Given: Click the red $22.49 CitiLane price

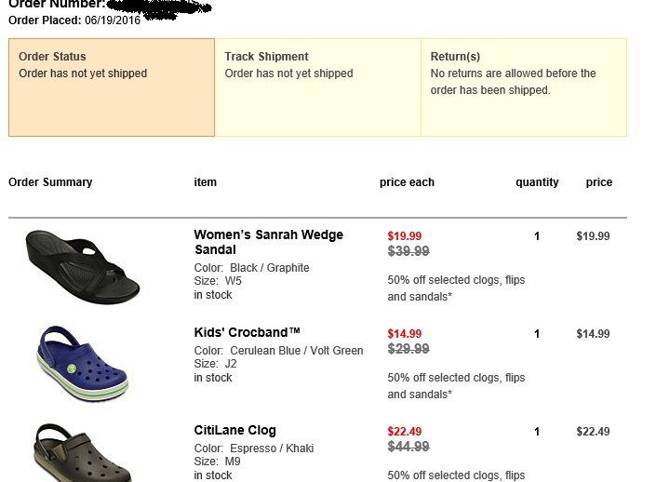Looking at the screenshot, I should pyautogui.click(x=405, y=432).
